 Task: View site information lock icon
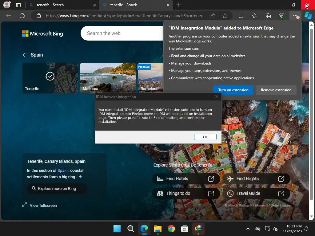click(x=39, y=16)
